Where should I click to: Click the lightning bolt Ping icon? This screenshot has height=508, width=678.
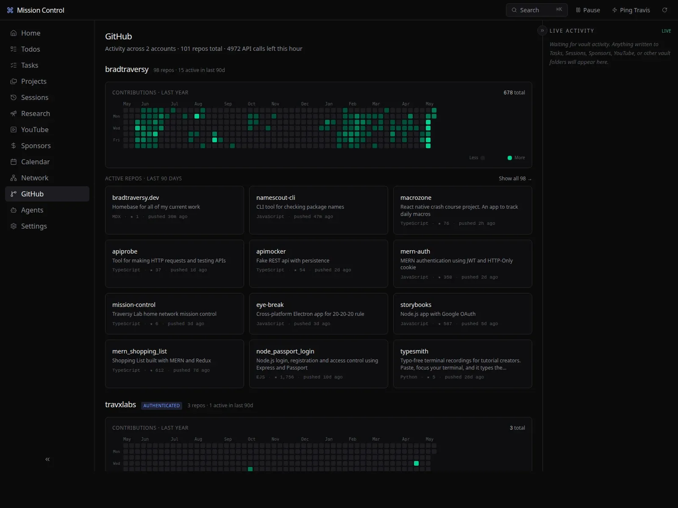point(614,10)
